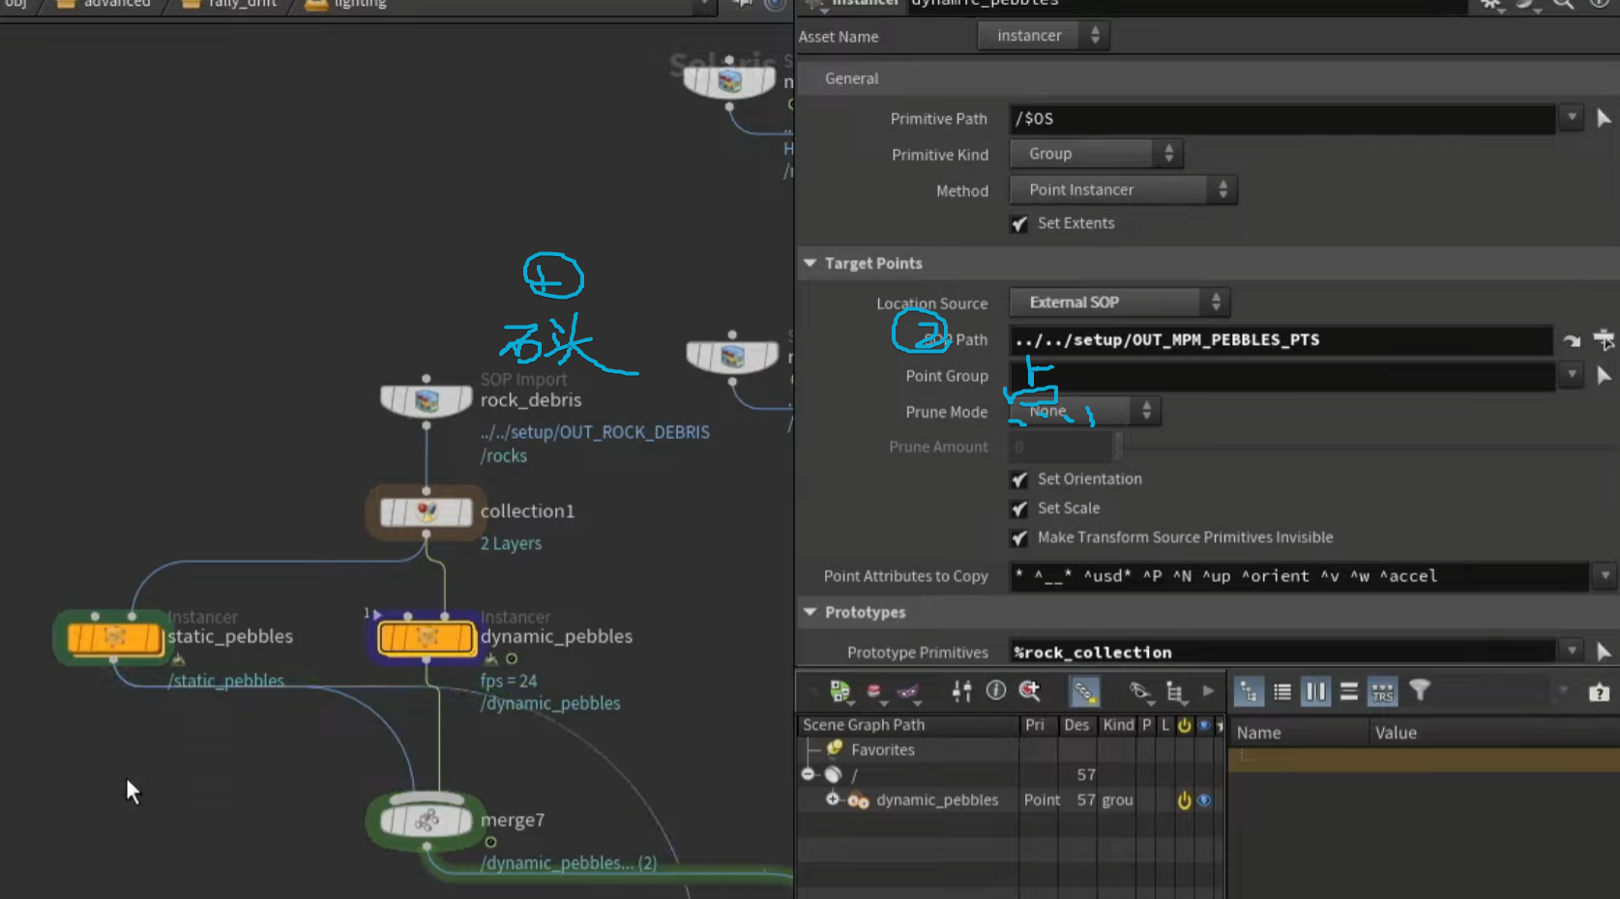Show primitive info icon

pyautogui.click(x=995, y=690)
